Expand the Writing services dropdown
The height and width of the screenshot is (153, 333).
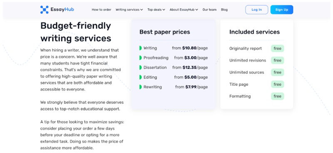click(129, 10)
